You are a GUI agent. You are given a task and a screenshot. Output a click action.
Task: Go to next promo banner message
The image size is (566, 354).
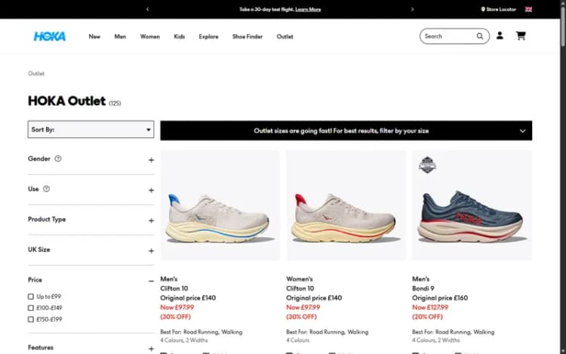pyautogui.click(x=412, y=9)
